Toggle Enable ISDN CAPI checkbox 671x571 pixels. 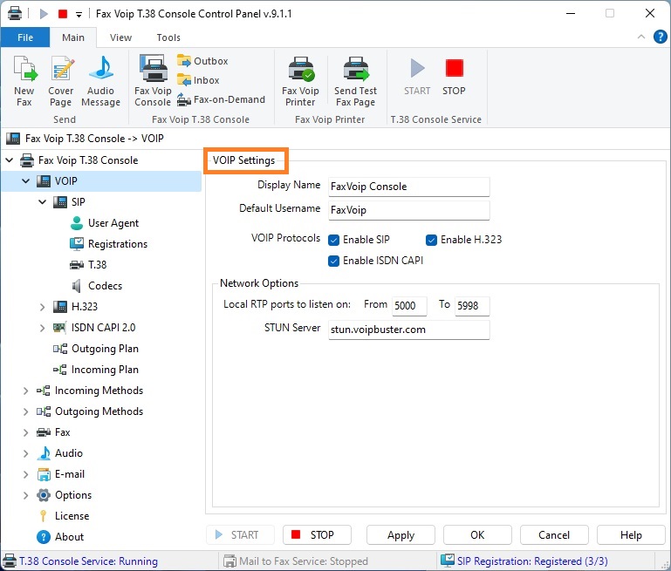coord(334,261)
